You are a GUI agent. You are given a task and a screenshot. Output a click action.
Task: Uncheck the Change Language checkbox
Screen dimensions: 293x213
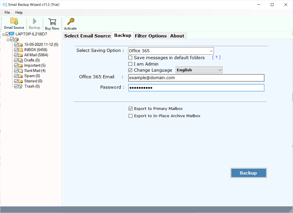(130, 70)
